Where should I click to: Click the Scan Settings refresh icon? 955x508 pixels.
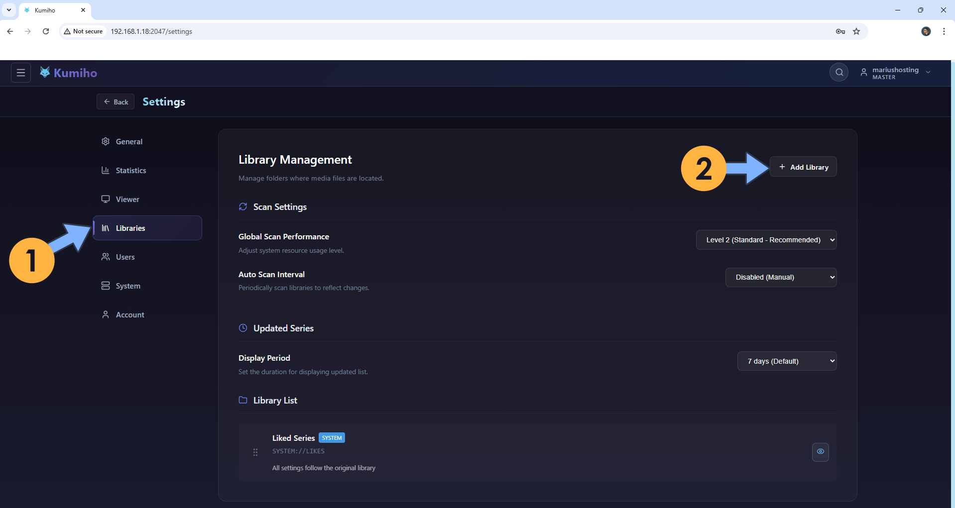(243, 206)
